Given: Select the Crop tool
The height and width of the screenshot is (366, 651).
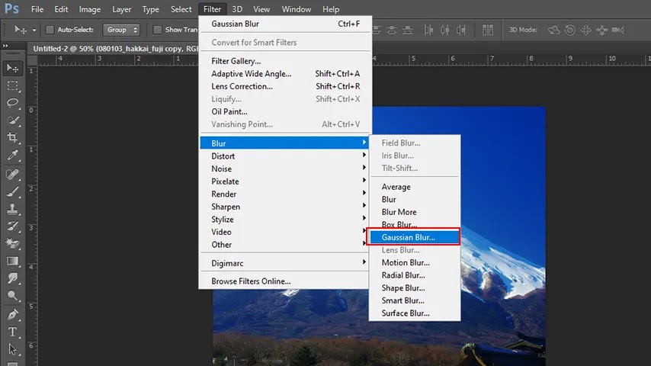Looking at the screenshot, I should (12, 137).
